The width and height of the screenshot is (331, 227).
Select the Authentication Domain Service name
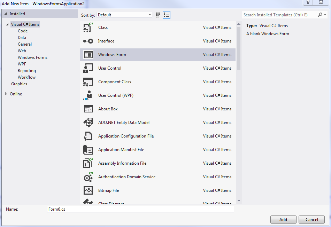127,177
